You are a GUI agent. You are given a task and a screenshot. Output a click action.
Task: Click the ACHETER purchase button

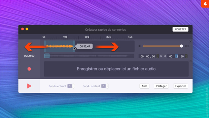(180, 29)
